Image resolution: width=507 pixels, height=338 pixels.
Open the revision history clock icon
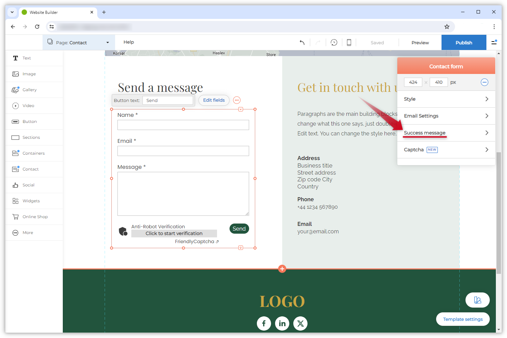pyautogui.click(x=334, y=43)
